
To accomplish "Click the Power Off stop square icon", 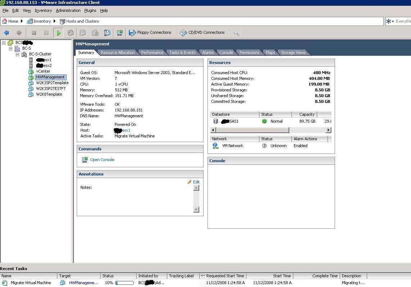I will (x=34, y=33).
